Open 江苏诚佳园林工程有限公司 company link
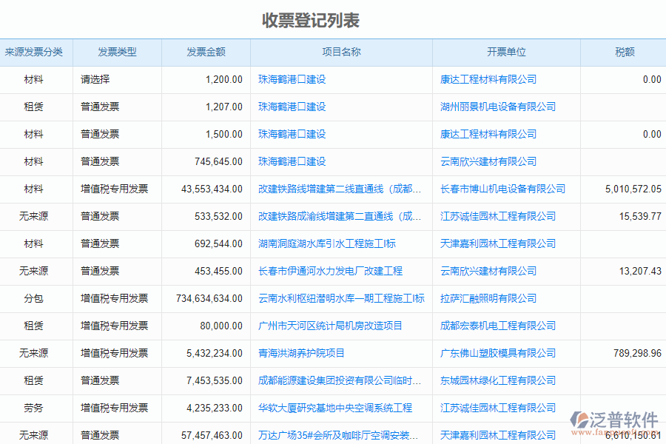Image resolution: width=666 pixels, height=444 pixels. tap(497, 216)
